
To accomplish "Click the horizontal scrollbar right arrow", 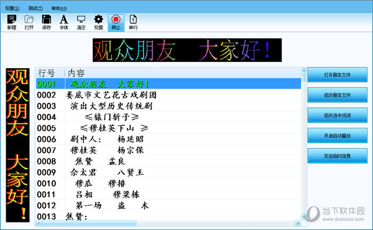I will click(x=298, y=223).
